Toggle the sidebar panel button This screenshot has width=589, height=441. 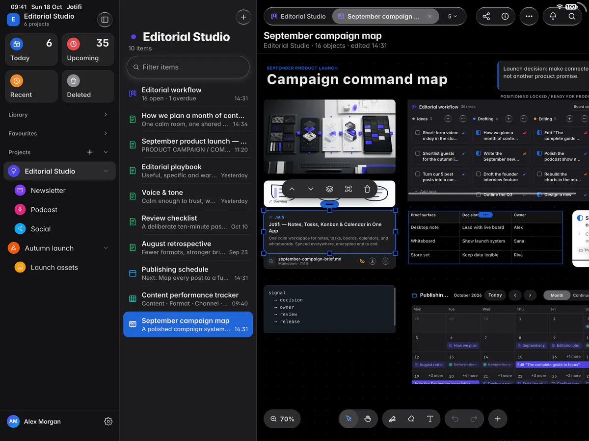104,20
